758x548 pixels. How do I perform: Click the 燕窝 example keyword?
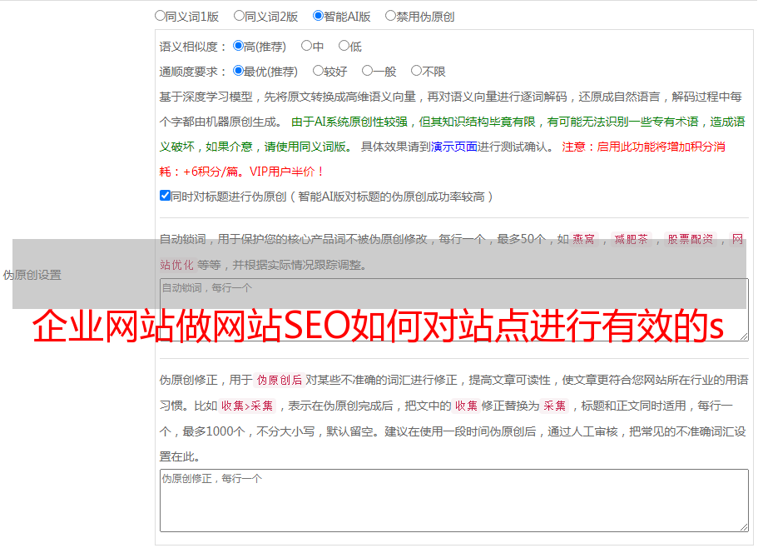583,239
